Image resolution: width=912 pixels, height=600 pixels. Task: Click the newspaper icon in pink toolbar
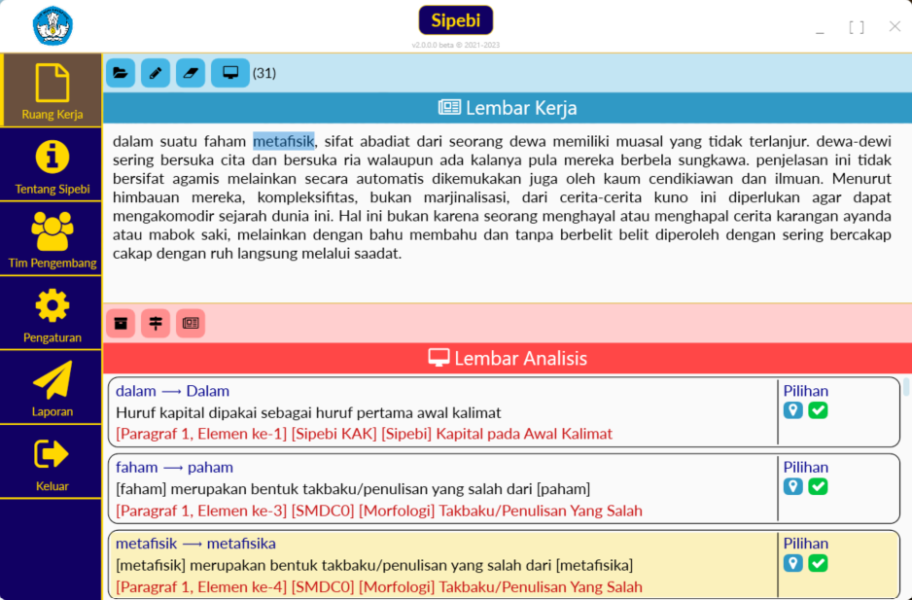[x=191, y=323]
